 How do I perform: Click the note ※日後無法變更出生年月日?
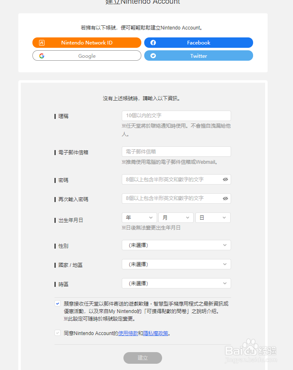tap(151, 228)
